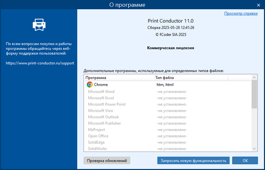This screenshot has width=265, height=170.
Task: Select the Microsoft Excel row
Action: click(167, 98)
